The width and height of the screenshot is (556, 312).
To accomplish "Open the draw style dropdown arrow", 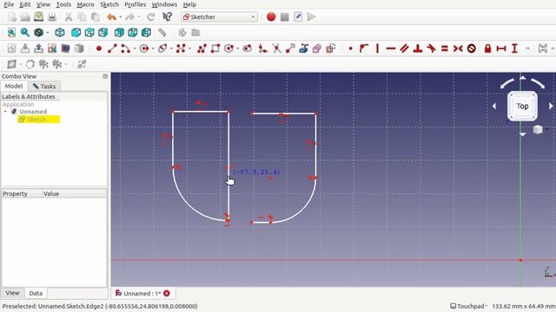I will (48, 33).
